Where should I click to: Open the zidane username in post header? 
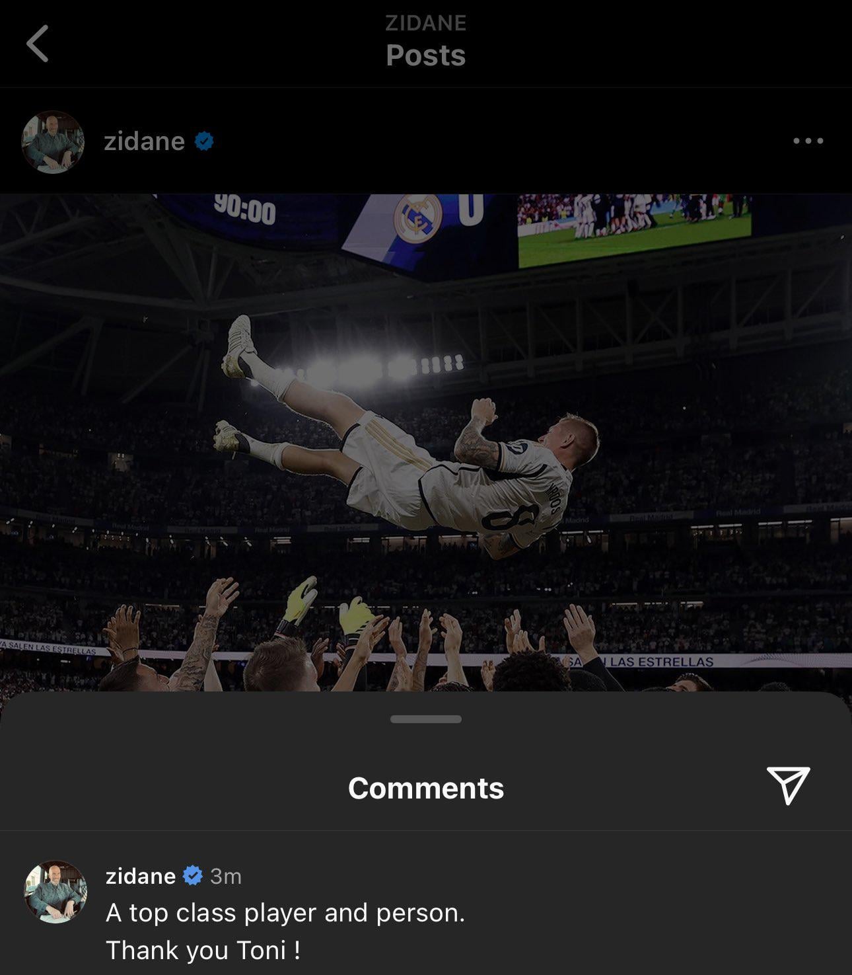144,141
